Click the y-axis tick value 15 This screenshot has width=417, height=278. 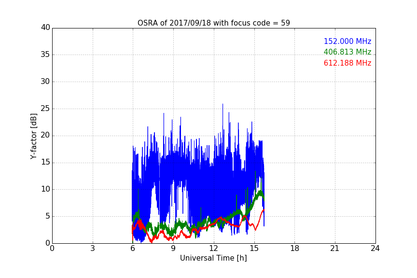(x=45, y=162)
